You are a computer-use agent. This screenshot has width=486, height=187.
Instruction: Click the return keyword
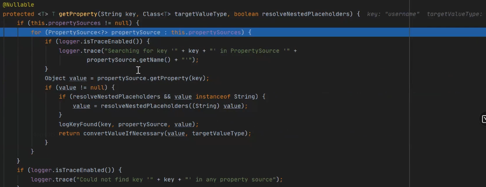click(69, 133)
